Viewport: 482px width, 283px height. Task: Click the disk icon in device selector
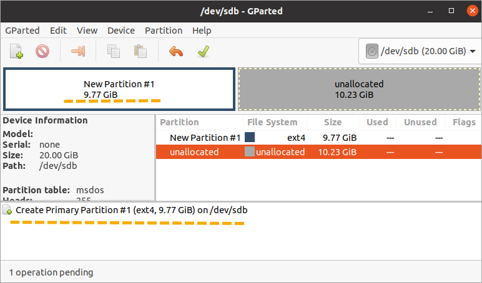tap(371, 51)
